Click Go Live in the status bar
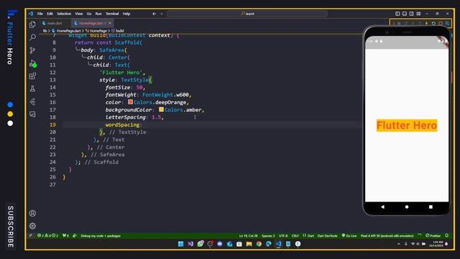460x259 pixels. tap(349, 235)
